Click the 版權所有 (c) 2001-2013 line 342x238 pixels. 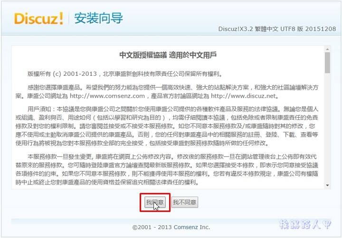point(125,74)
